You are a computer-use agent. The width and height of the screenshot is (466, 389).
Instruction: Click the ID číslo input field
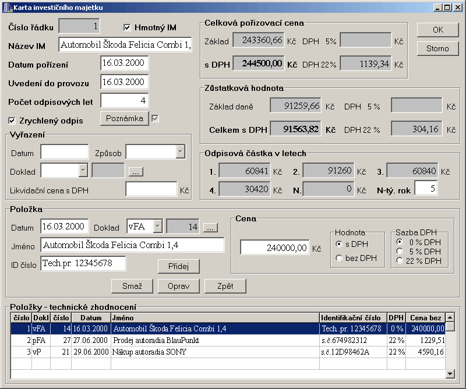coord(83,263)
